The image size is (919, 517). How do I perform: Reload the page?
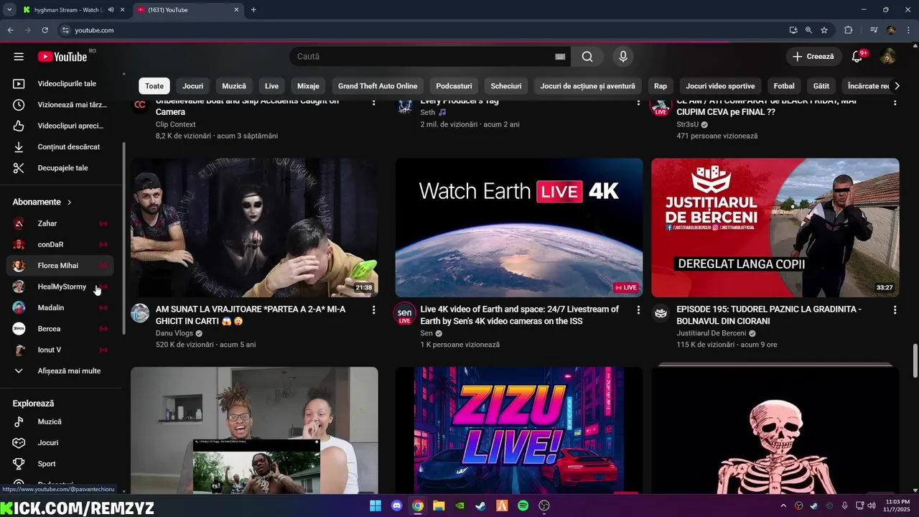click(x=45, y=30)
